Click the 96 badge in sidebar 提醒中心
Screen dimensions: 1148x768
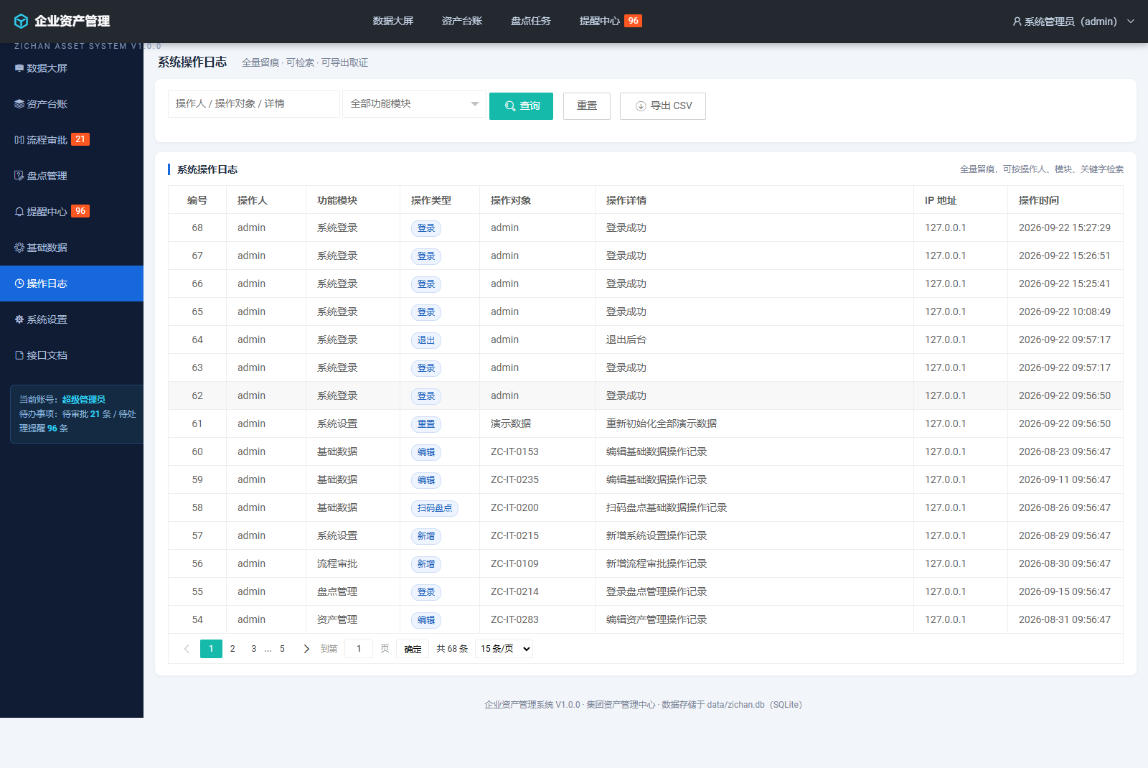click(x=80, y=211)
